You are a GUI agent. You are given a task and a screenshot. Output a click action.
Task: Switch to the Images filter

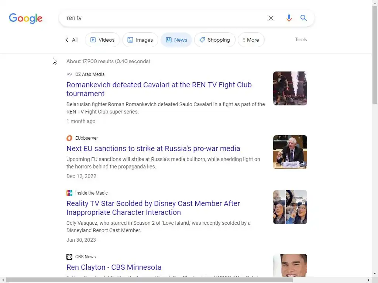(x=140, y=40)
